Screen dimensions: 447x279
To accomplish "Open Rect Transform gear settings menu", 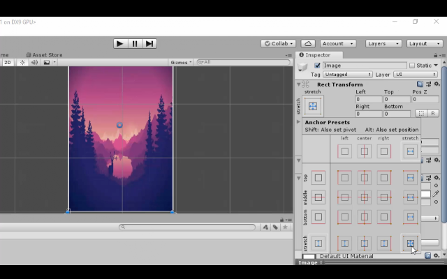I will point(437,84).
